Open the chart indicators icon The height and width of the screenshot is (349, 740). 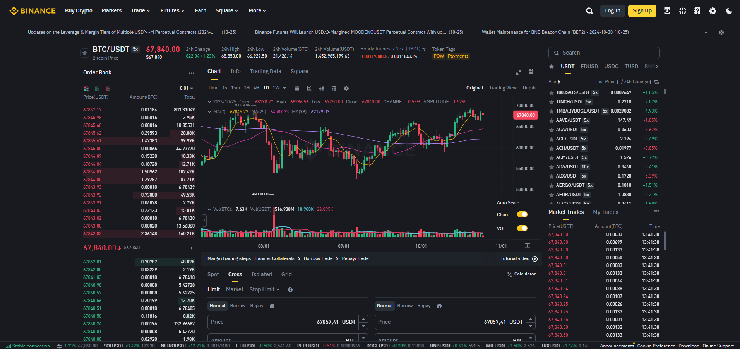(309, 88)
